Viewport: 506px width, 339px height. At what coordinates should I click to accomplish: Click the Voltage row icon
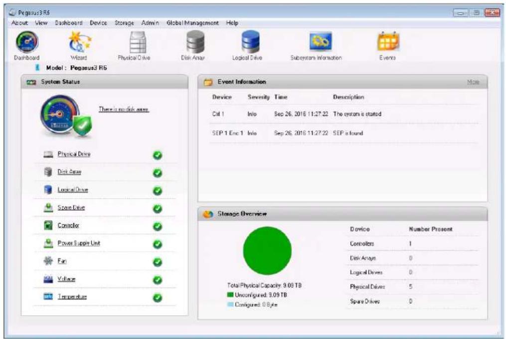click(48, 279)
